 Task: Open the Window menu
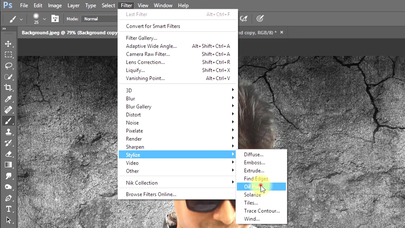[163, 5]
